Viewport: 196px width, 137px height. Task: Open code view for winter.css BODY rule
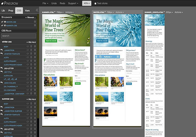(x=28, y=46)
